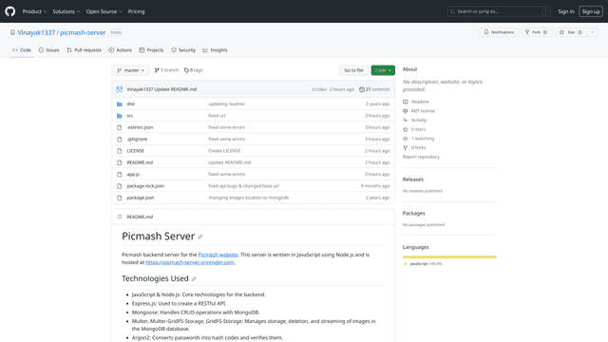
Task: Click the README outline list icon
Action: pos(120,217)
